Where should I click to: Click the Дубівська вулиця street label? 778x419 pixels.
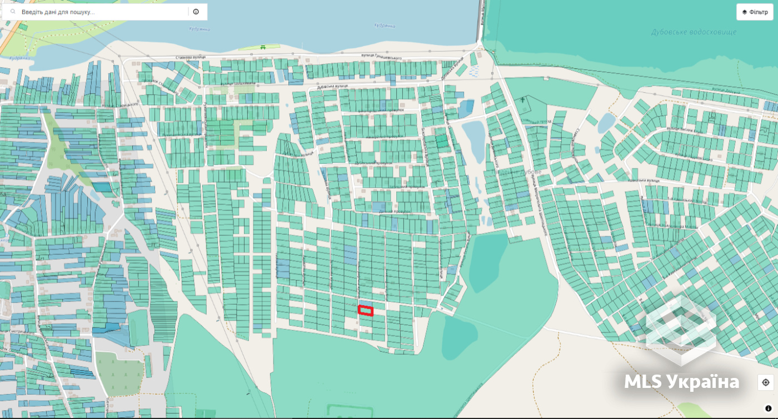332,86
